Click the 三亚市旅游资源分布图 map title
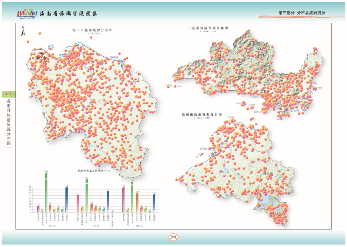 [208, 28]
